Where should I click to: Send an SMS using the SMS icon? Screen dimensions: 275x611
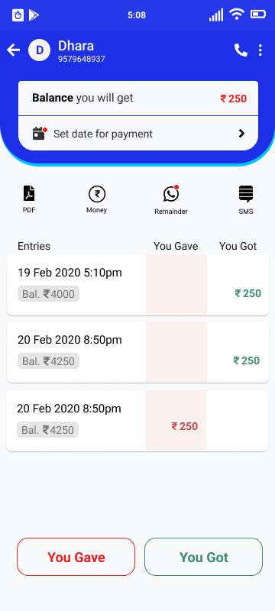click(x=246, y=194)
